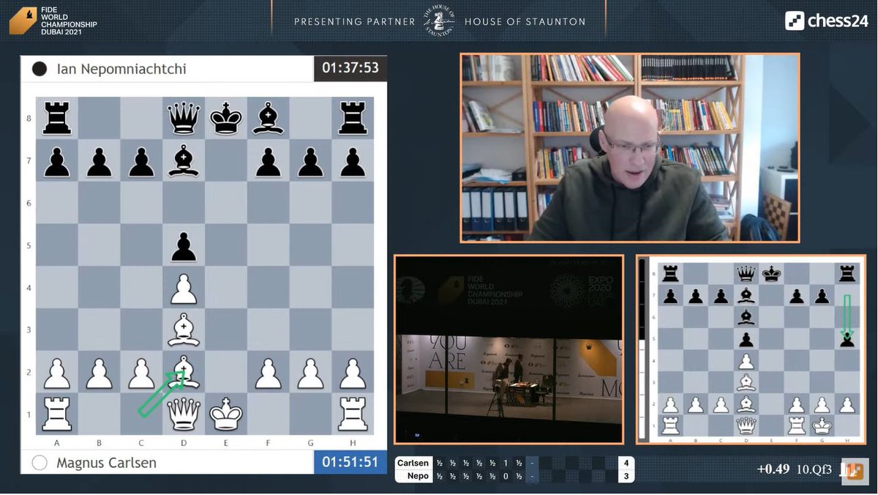Select the black bishop on d7, main board
Viewport: 878px width, 495px height.
pyautogui.click(x=184, y=160)
